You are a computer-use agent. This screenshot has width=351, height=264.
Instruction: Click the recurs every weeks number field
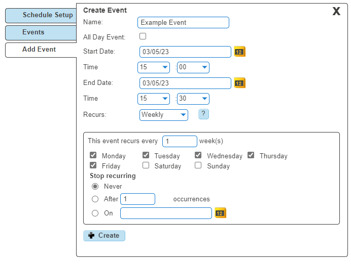180,141
